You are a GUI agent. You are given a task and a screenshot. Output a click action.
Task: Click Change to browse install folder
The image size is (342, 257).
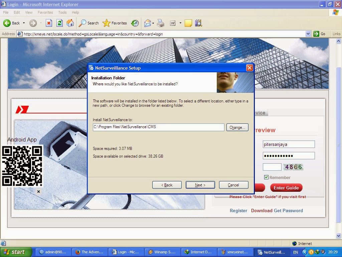pyautogui.click(x=237, y=127)
